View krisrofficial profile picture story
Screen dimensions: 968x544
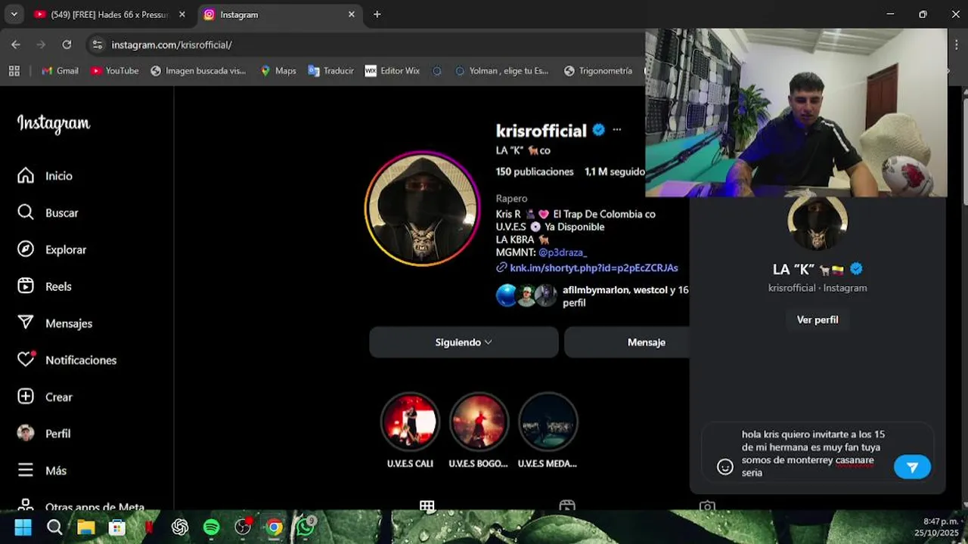pos(422,209)
